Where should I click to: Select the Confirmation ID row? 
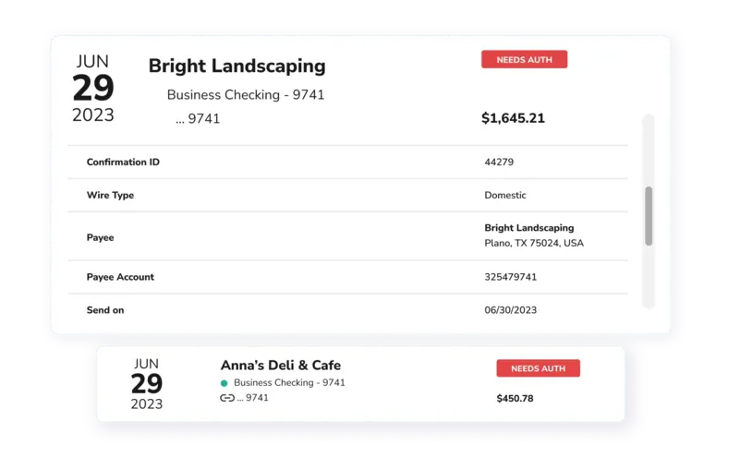347,162
